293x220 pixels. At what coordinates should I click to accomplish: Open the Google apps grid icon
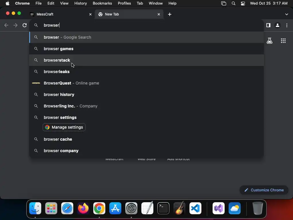(283, 41)
